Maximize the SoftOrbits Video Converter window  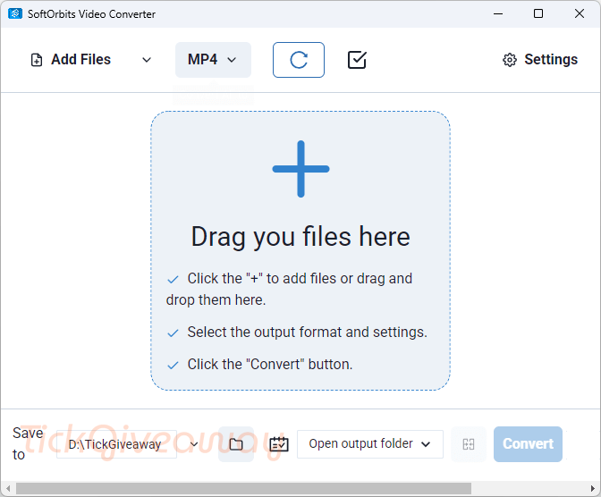pos(538,13)
